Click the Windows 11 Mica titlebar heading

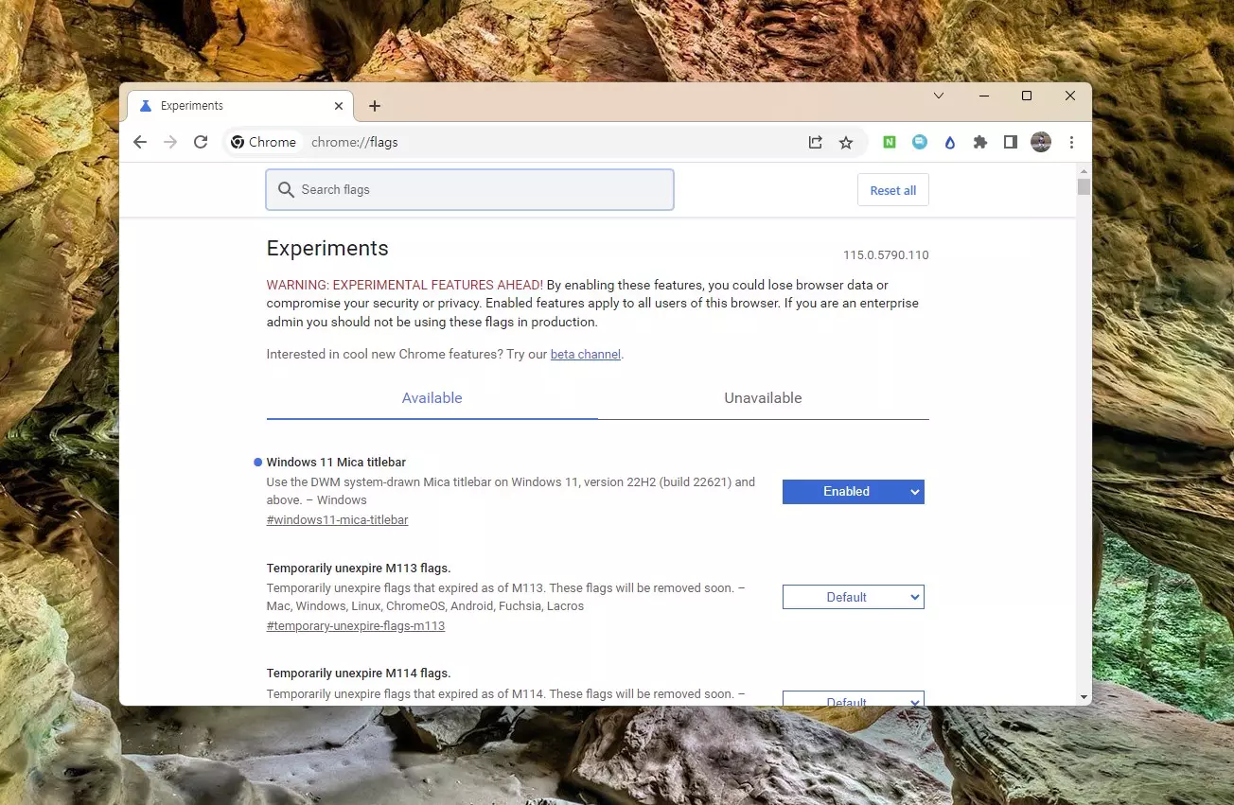(336, 463)
